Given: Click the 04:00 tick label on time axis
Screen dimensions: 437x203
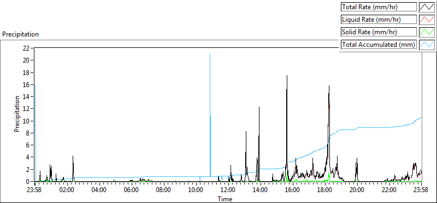Looking at the screenshot, I should point(99,190).
